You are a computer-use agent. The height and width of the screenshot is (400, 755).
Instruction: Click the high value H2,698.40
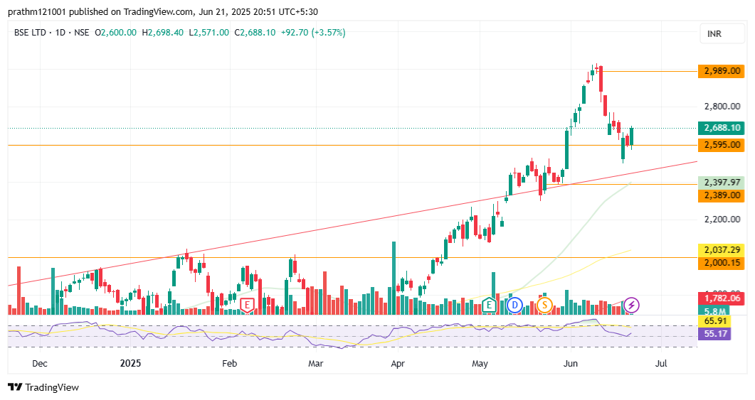point(163,33)
